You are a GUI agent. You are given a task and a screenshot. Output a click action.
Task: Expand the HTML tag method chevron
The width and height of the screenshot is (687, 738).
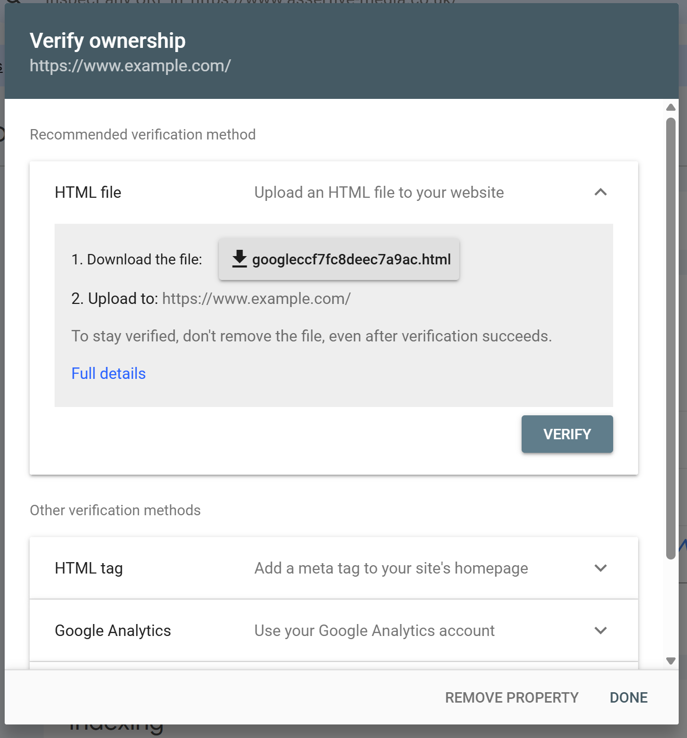(x=600, y=568)
